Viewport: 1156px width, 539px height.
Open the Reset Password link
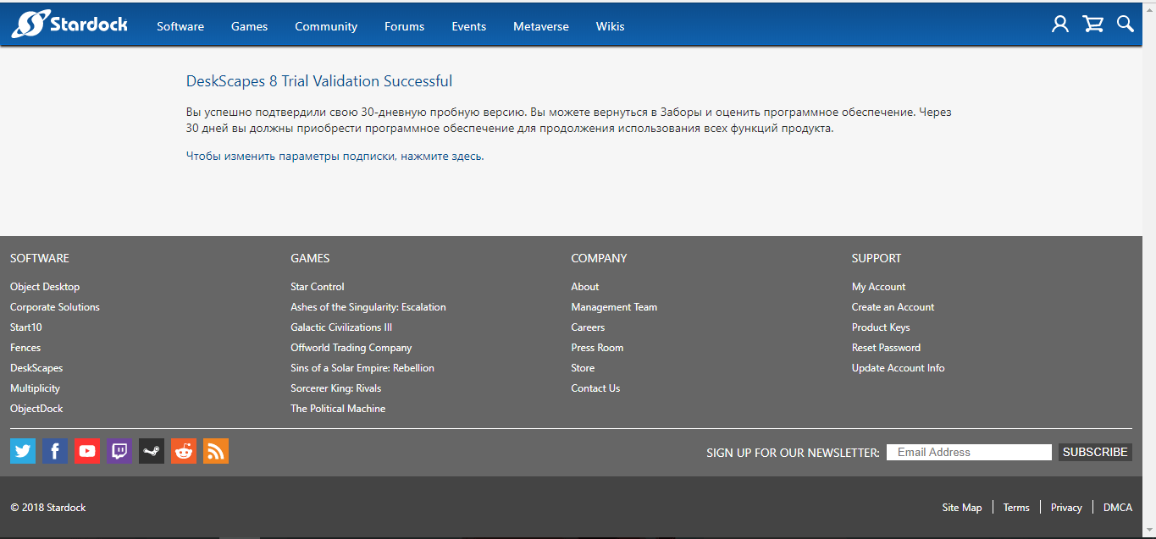click(886, 348)
